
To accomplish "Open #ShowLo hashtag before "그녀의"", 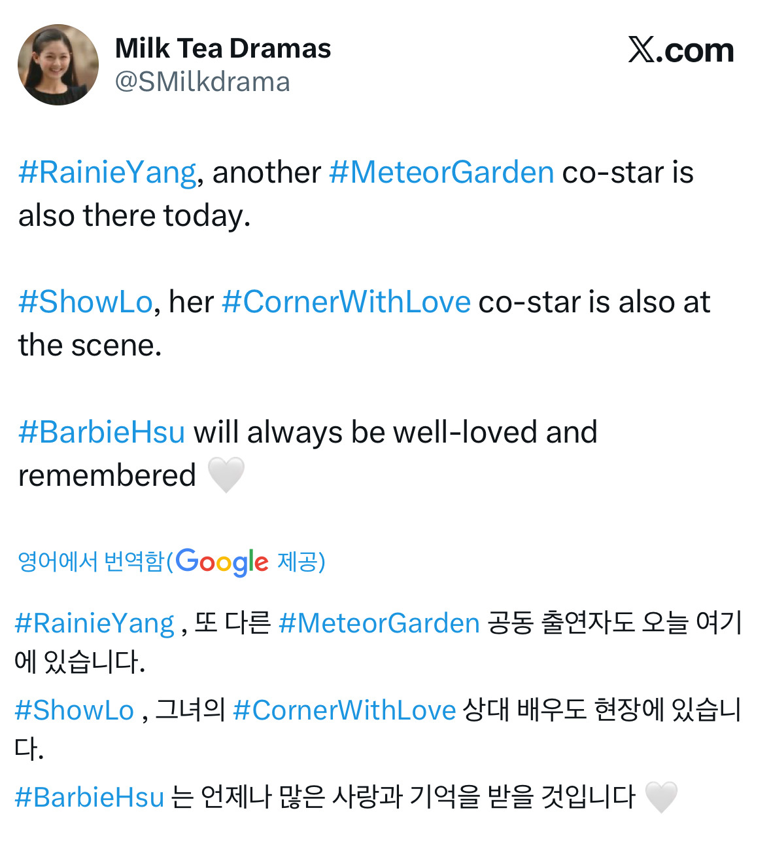I will click(x=75, y=710).
